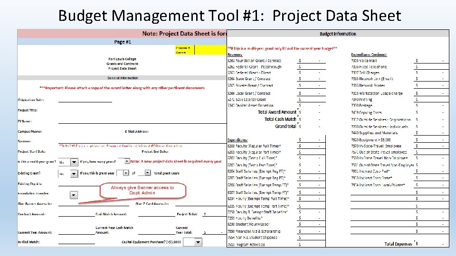Select the 'Page #1' header

coord(123,42)
